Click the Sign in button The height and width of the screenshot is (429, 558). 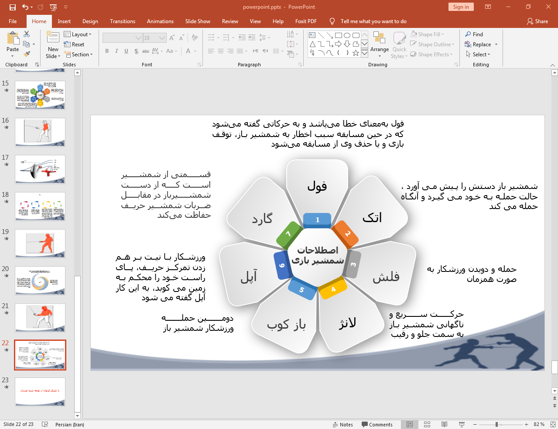461,7
